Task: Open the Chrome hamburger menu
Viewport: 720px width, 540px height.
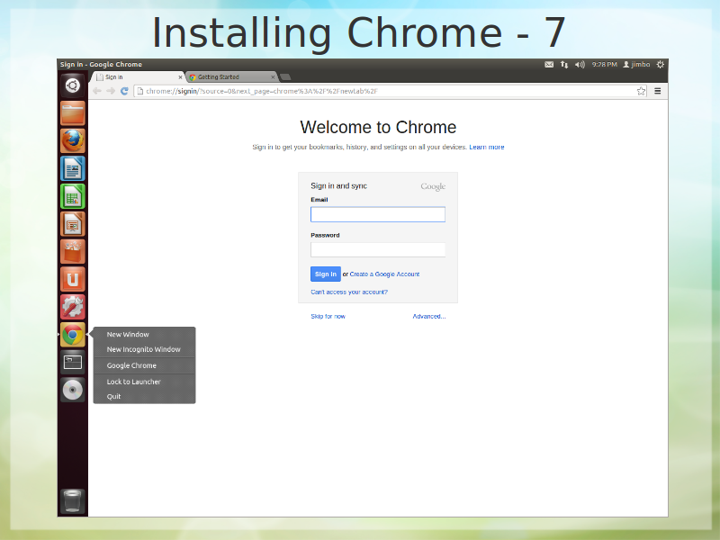Action: point(658,91)
